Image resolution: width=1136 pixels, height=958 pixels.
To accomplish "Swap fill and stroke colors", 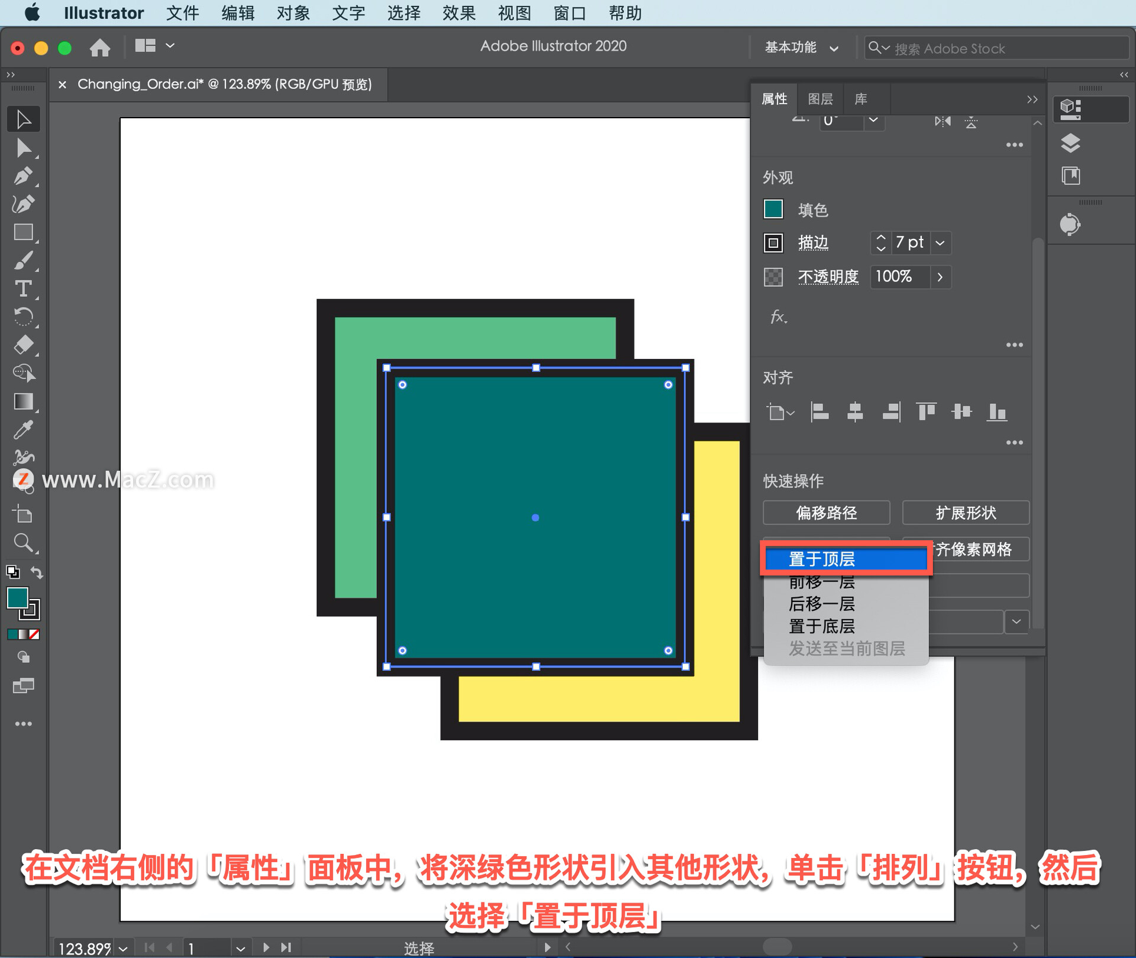I will coord(37,572).
